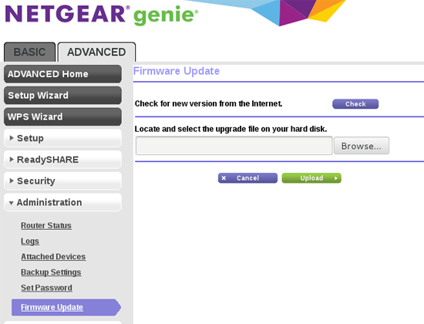The height and width of the screenshot is (324, 424).
Task: Click Browse to choose firmware file
Action: click(x=362, y=146)
